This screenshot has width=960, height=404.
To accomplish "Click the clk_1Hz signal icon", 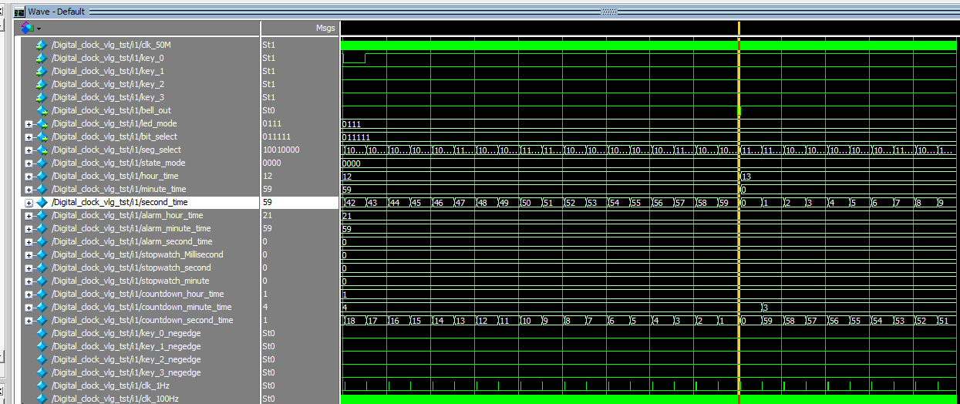I will click(42, 385).
